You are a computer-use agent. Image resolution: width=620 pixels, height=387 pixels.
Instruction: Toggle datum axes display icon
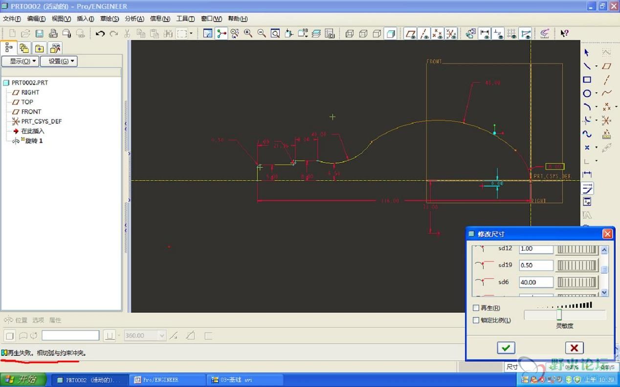(424, 33)
